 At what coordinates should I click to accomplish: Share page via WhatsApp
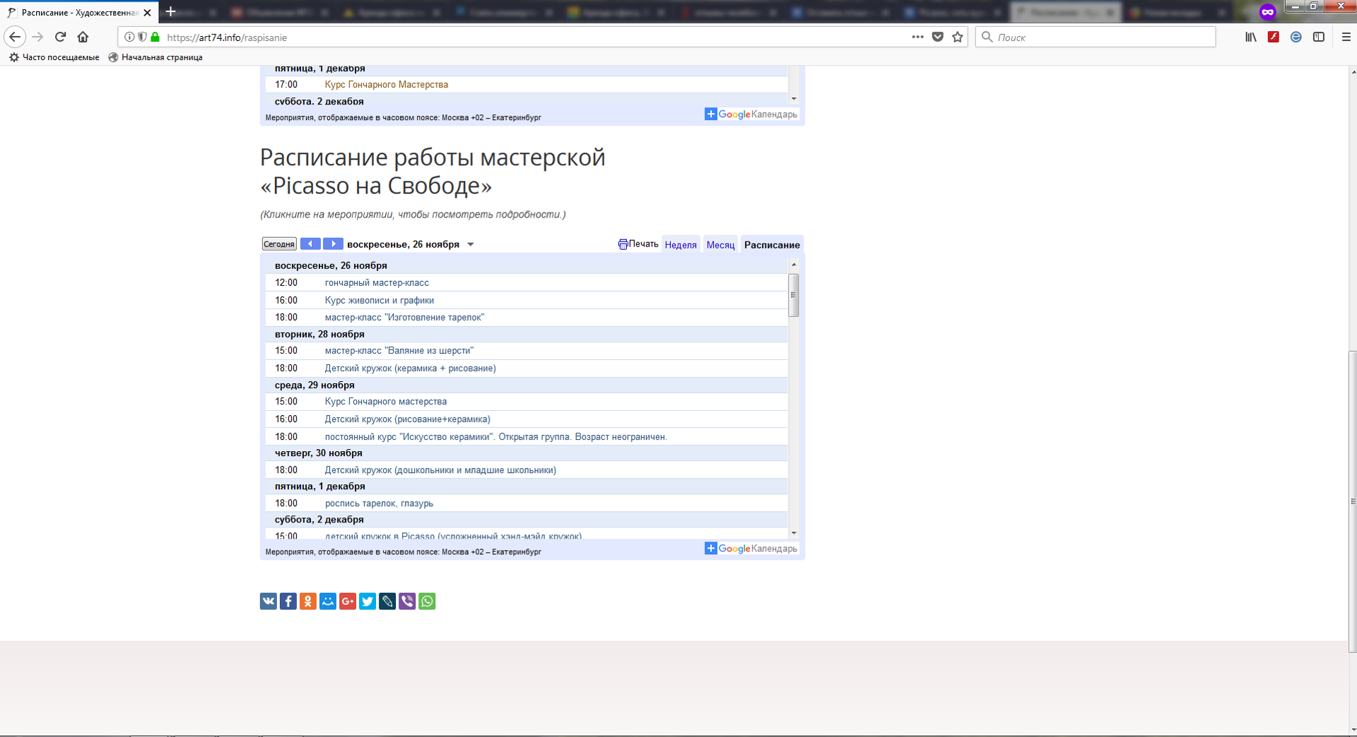[427, 601]
